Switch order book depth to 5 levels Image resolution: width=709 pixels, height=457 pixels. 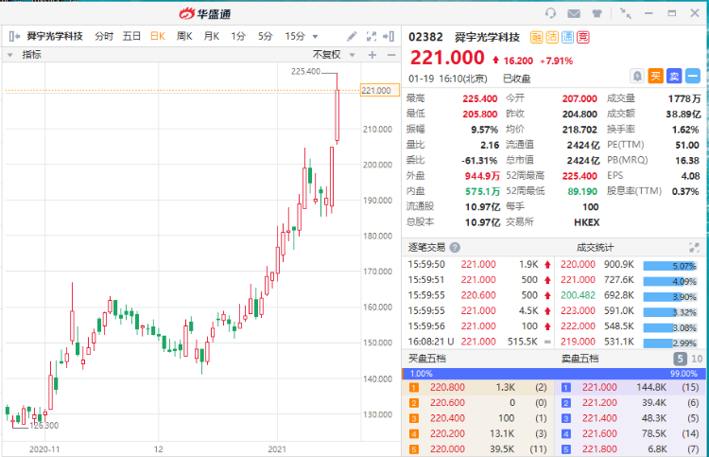(x=680, y=359)
